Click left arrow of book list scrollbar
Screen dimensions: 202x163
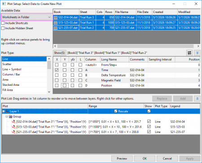55,46
